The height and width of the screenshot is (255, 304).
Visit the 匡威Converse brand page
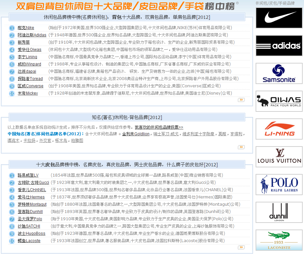[30, 86]
